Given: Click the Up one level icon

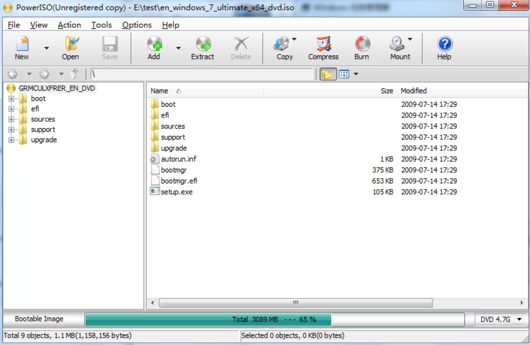Looking at the screenshot, I should pyautogui.click(x=75, y=74).
